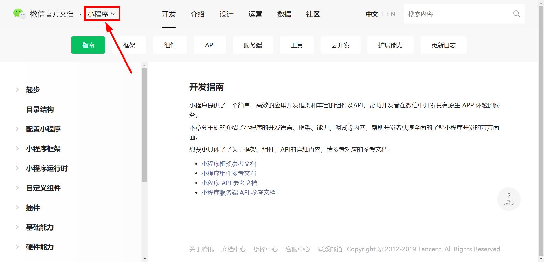Image resolution: width=544 pixels, height=262 pixels.
Task: Select 中文 as display language
Action: [x=372, y=14]
